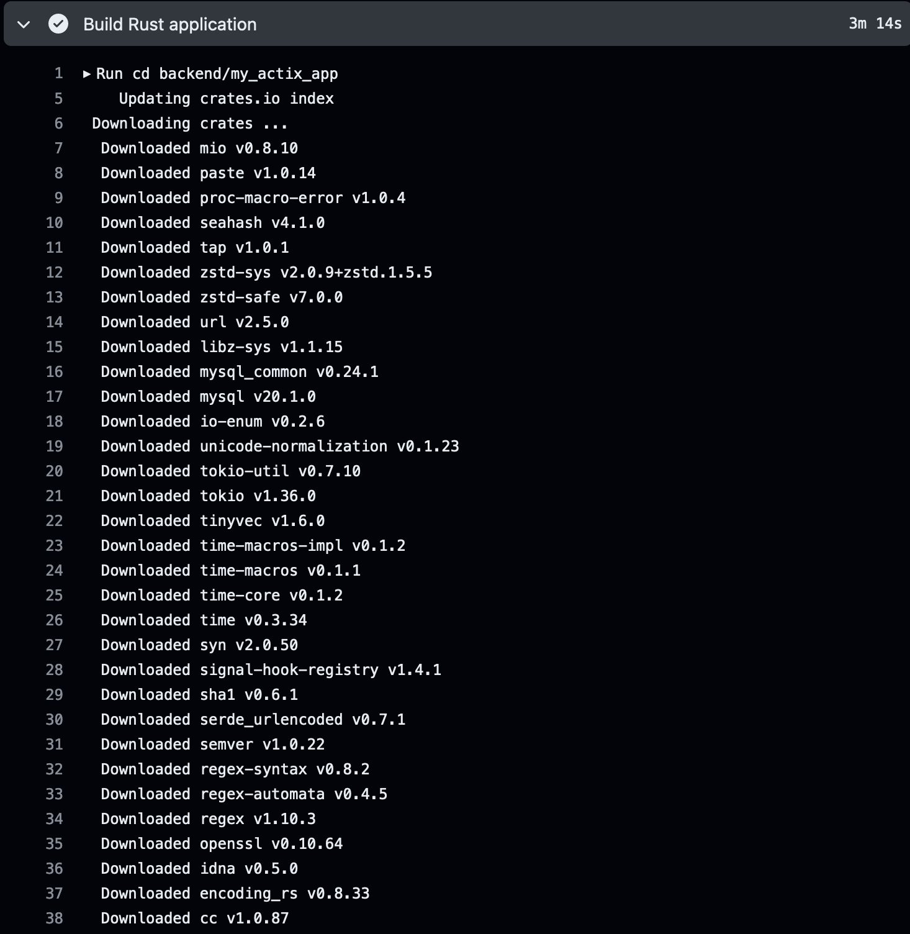Click the Downloaded regex-automata v0.4.5 line

243,794
